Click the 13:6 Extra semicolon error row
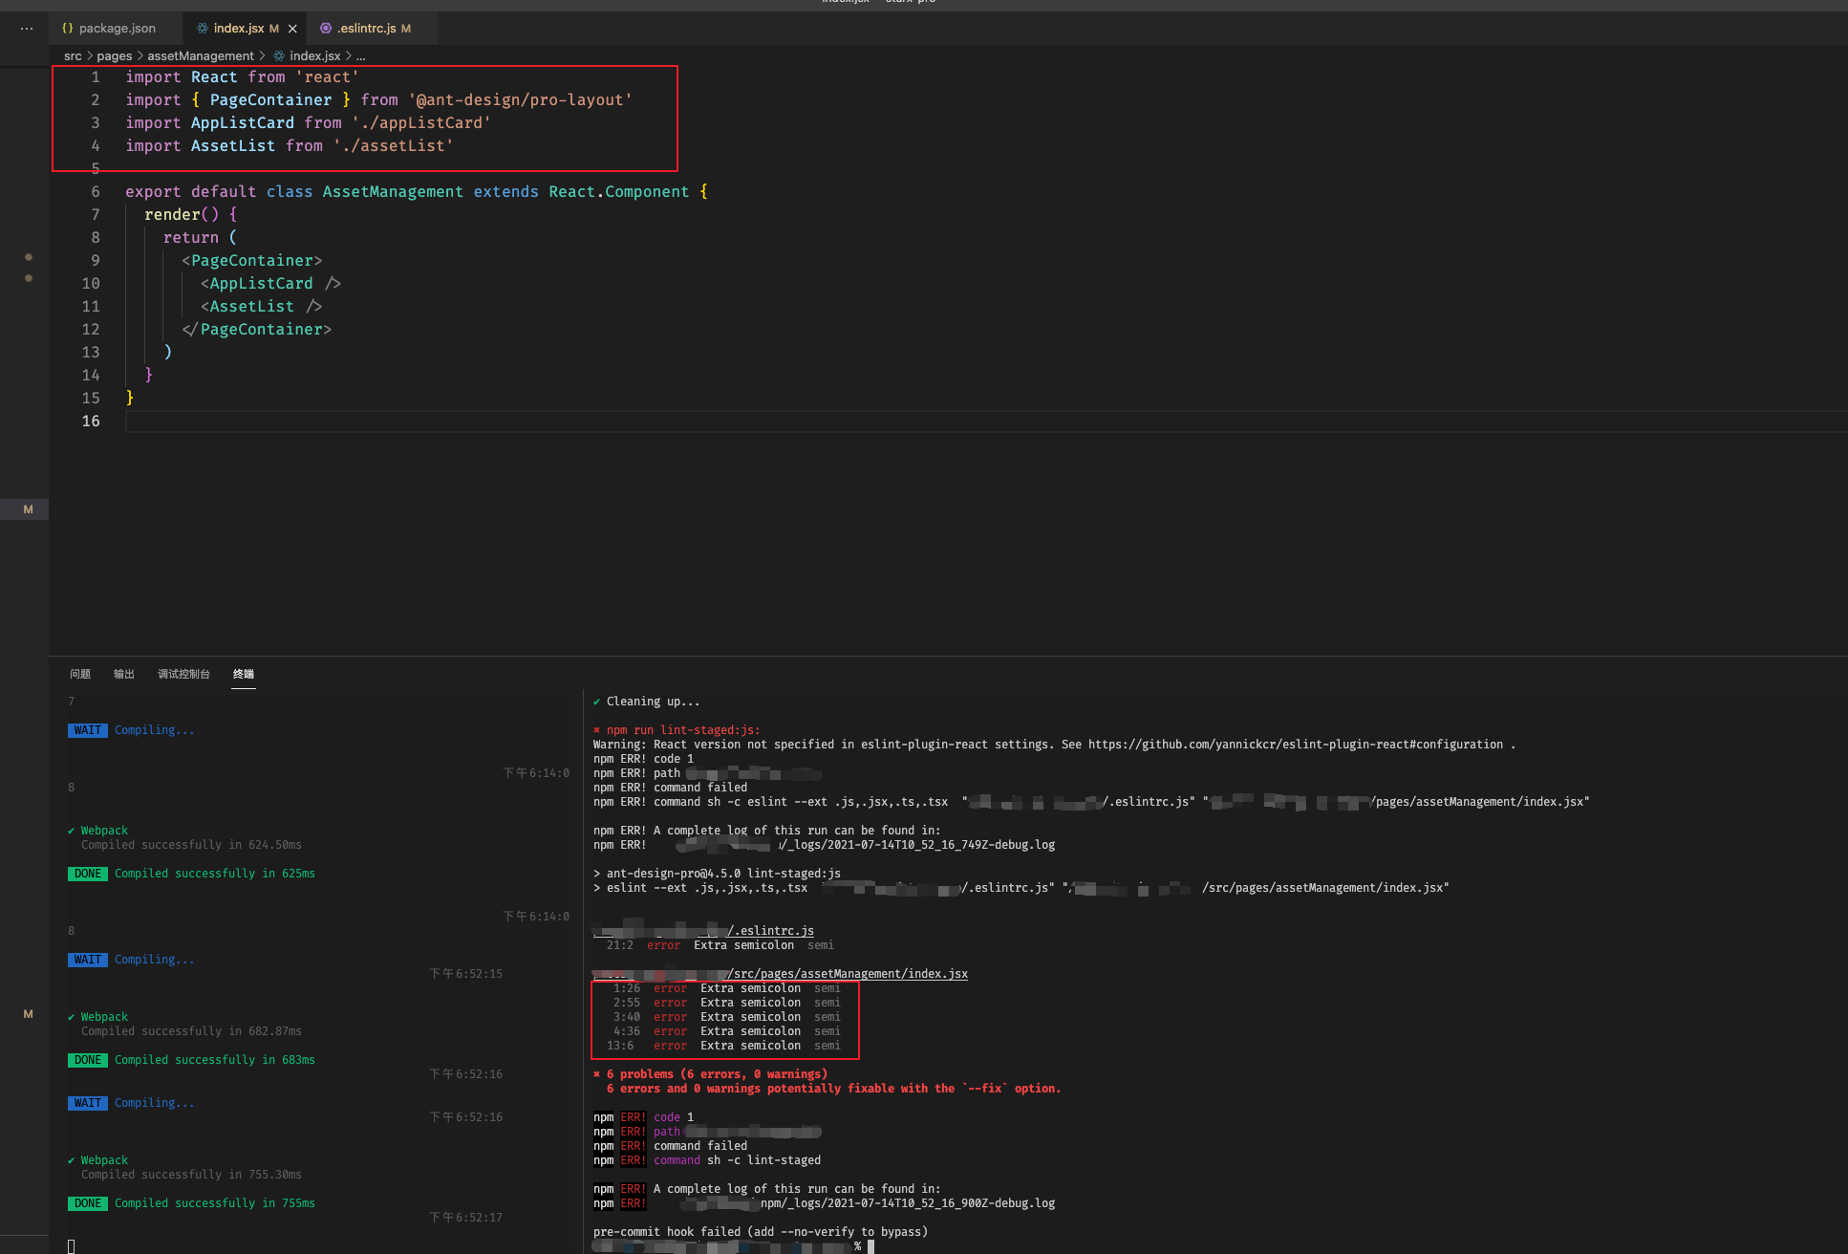The height and width of the screenshot is (1254, 1848). [x=723, y=1046]
